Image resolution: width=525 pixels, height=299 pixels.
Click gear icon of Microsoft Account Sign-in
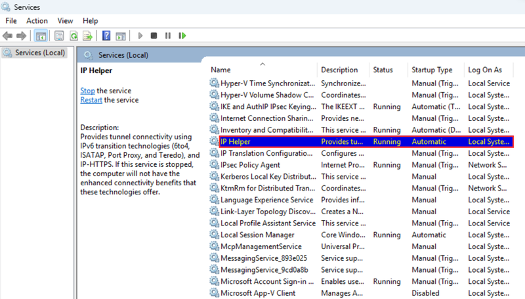tap(215, 281)
